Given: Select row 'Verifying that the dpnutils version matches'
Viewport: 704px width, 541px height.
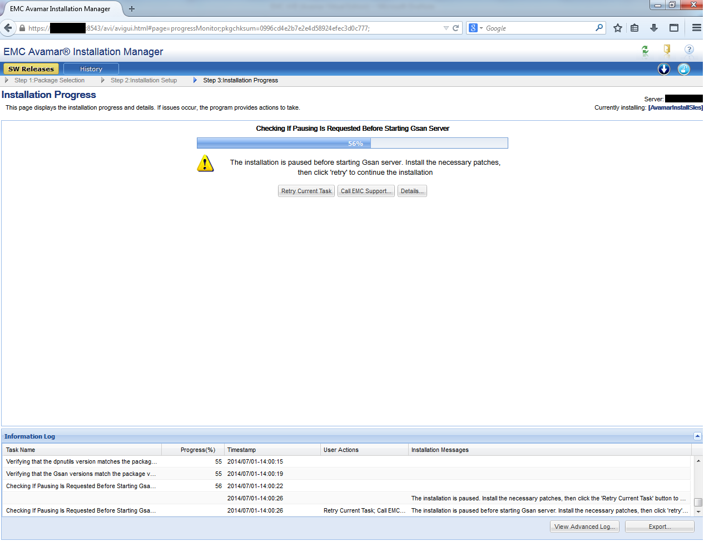Looking at the screenshot, I should click(346, 461).
